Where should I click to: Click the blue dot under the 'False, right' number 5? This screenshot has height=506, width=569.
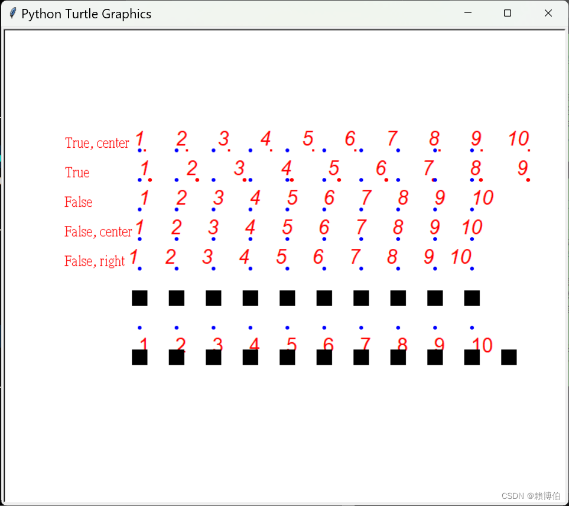(x=287, y=269)
